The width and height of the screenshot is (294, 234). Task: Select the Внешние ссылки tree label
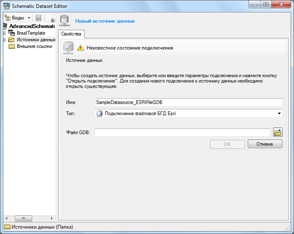[34, 46]
